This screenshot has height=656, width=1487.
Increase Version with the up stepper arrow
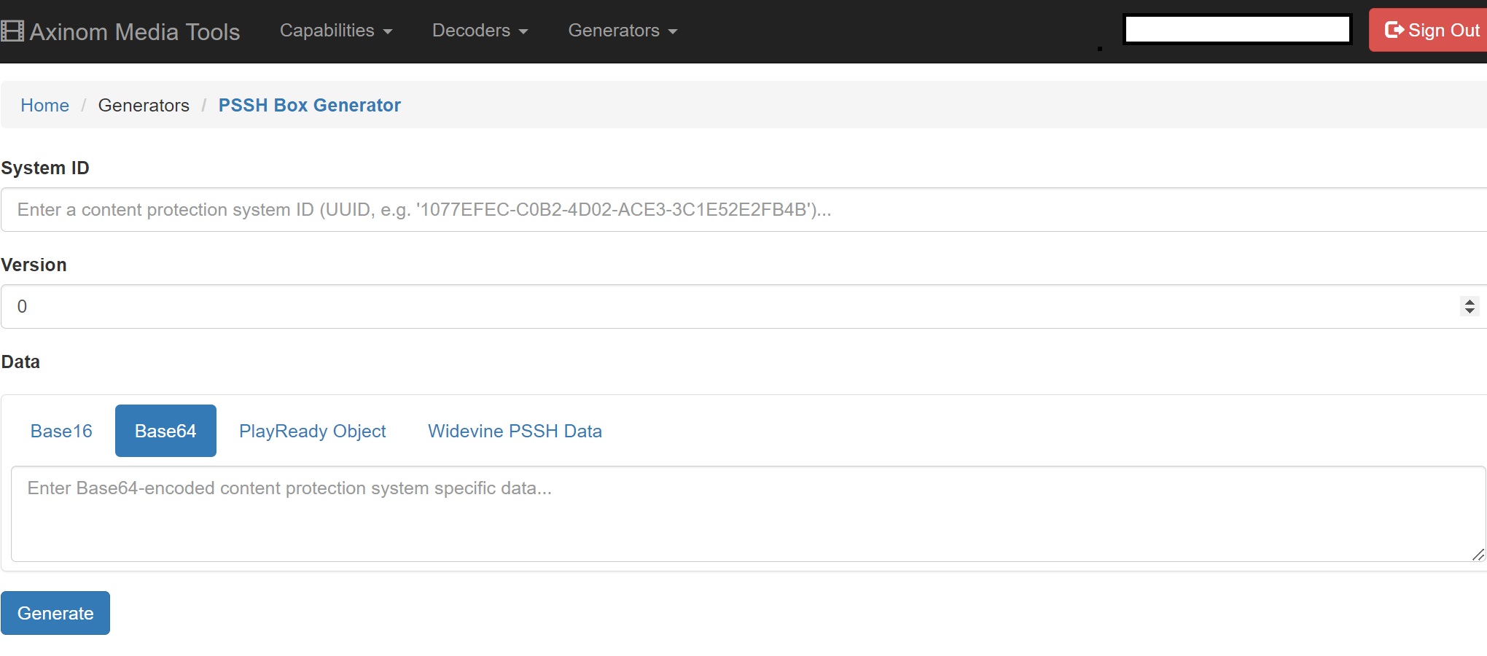pyautogui.click(x=1470, y=302)
